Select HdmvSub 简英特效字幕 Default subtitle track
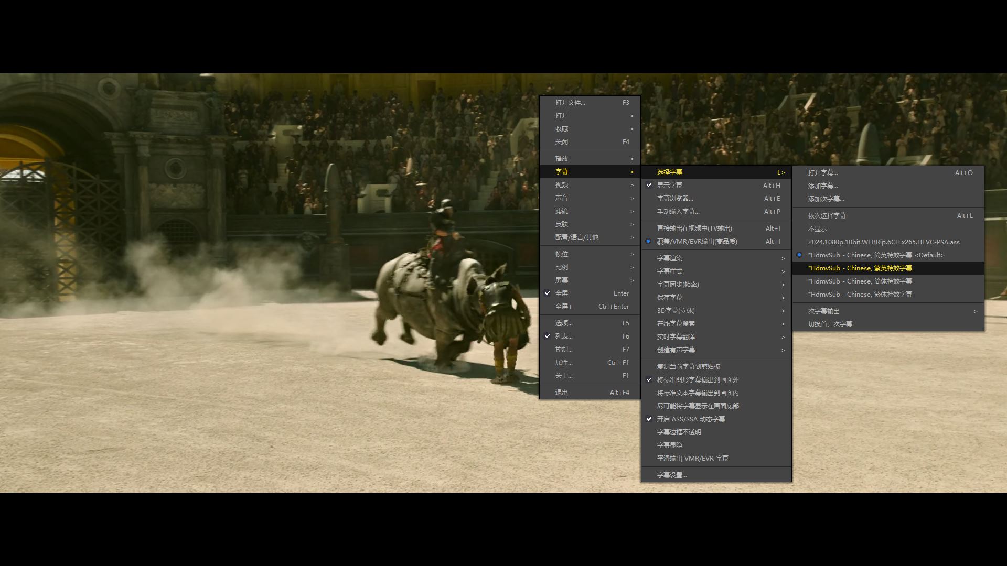The width and height of the screenshot is (1007, 566). (x=875, y=255)
